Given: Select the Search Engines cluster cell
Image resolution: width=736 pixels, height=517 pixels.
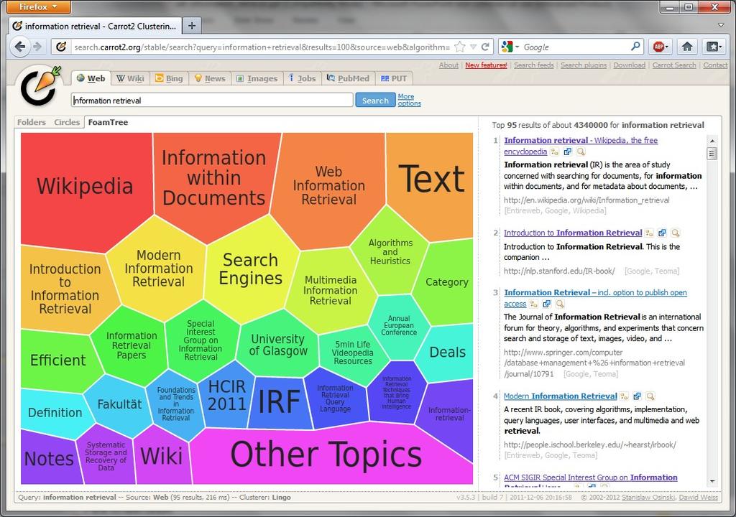Looking at the screenshot, I should click(251, 269).
